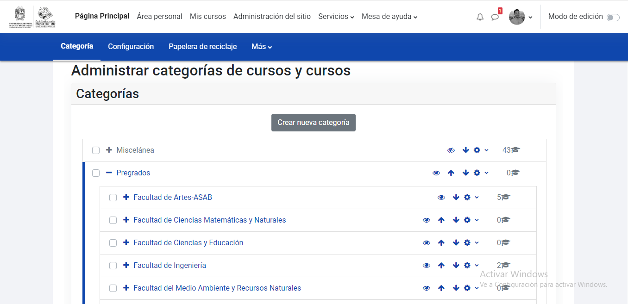628x304 pixels.
Task: Move Facultad de Artes-ASAB down with arrow icon
Action: 456,197
